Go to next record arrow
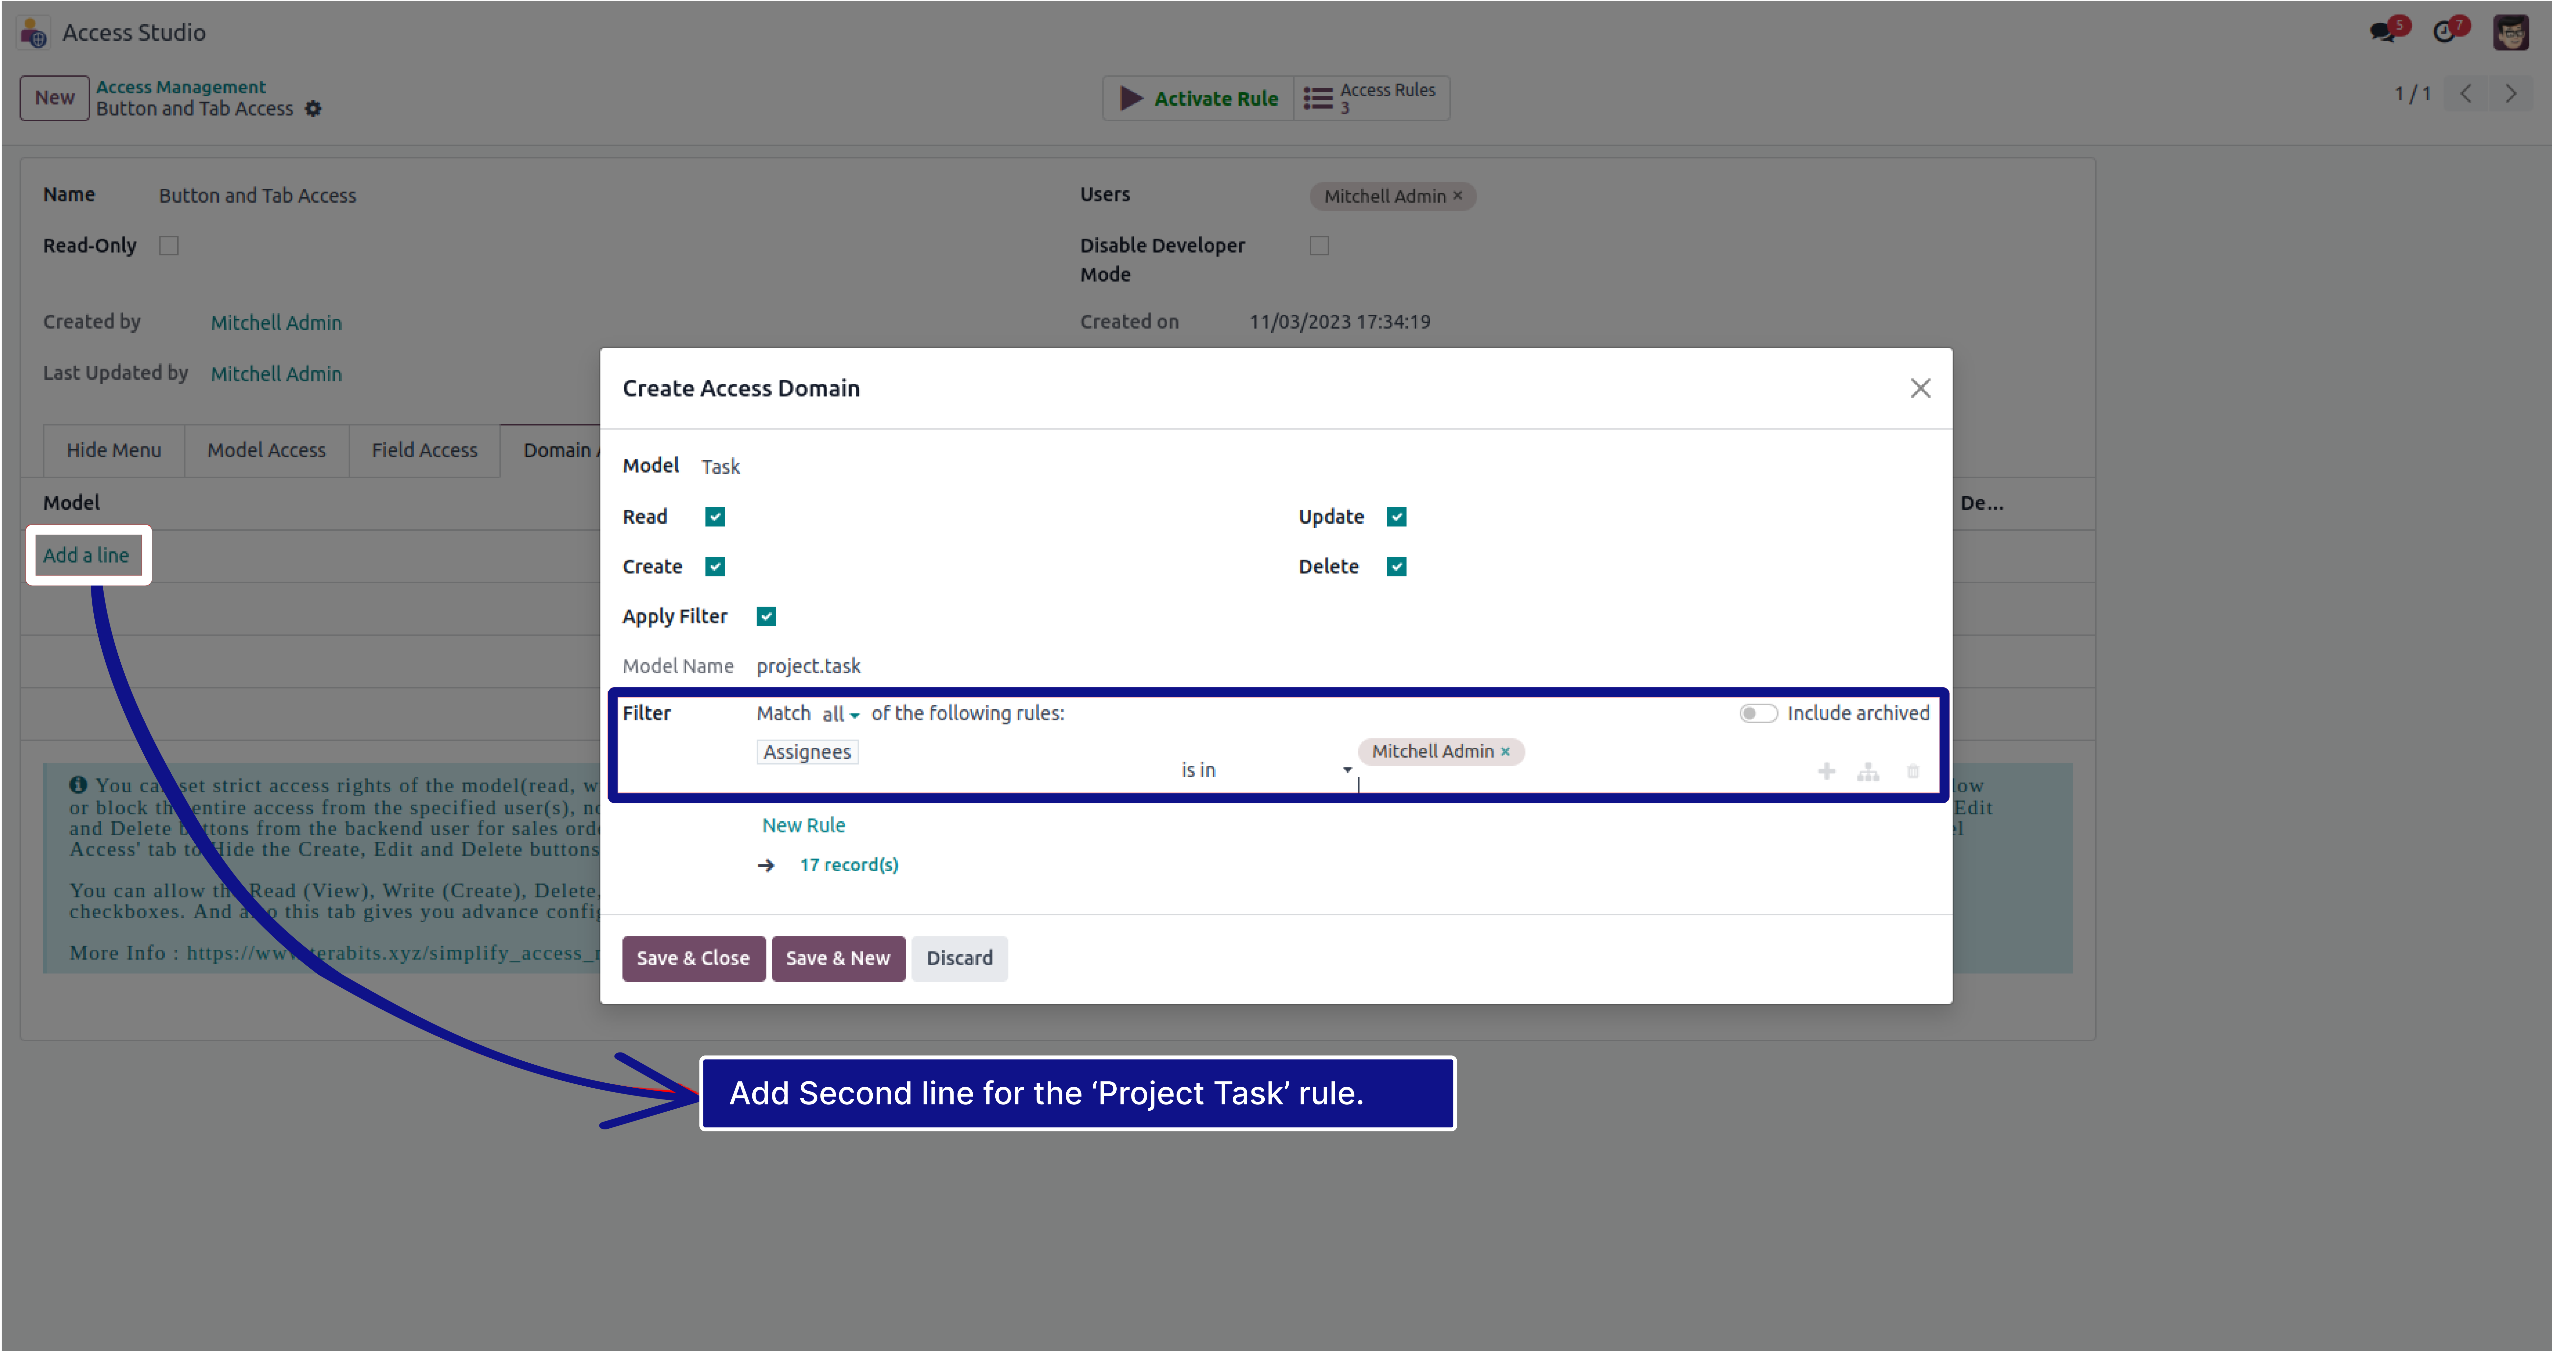Viewport: 2552px width, 1351px height. [2510, 94]
